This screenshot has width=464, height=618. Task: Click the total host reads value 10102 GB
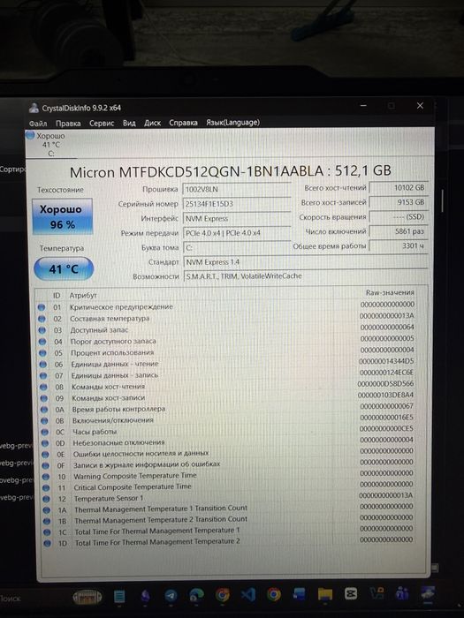[399, 187]
